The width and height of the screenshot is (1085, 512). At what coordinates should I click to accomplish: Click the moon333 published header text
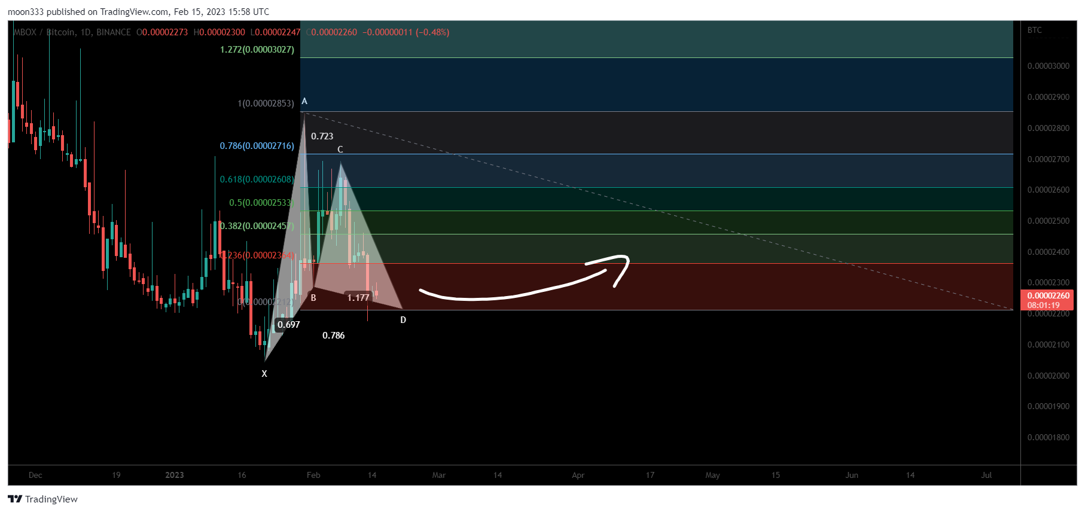(138, 12)
